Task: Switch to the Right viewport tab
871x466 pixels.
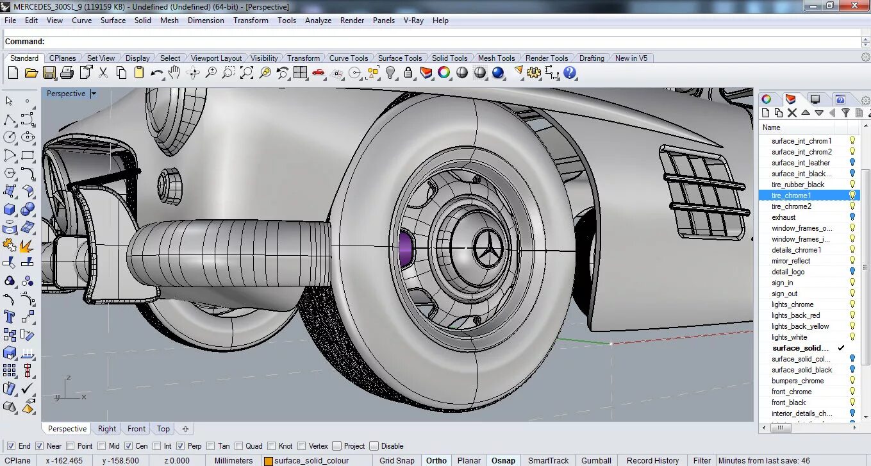Action: tap(107, 429)
